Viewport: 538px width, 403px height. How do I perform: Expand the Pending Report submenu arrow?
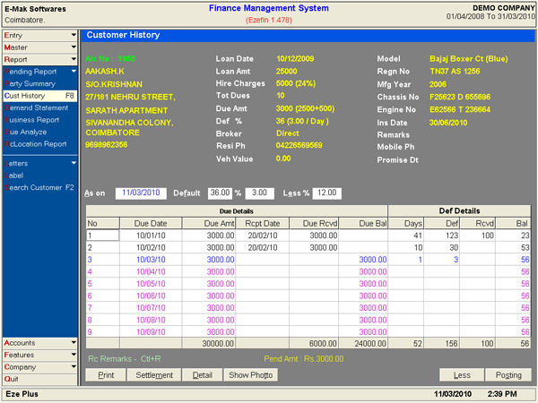[74, 72]
